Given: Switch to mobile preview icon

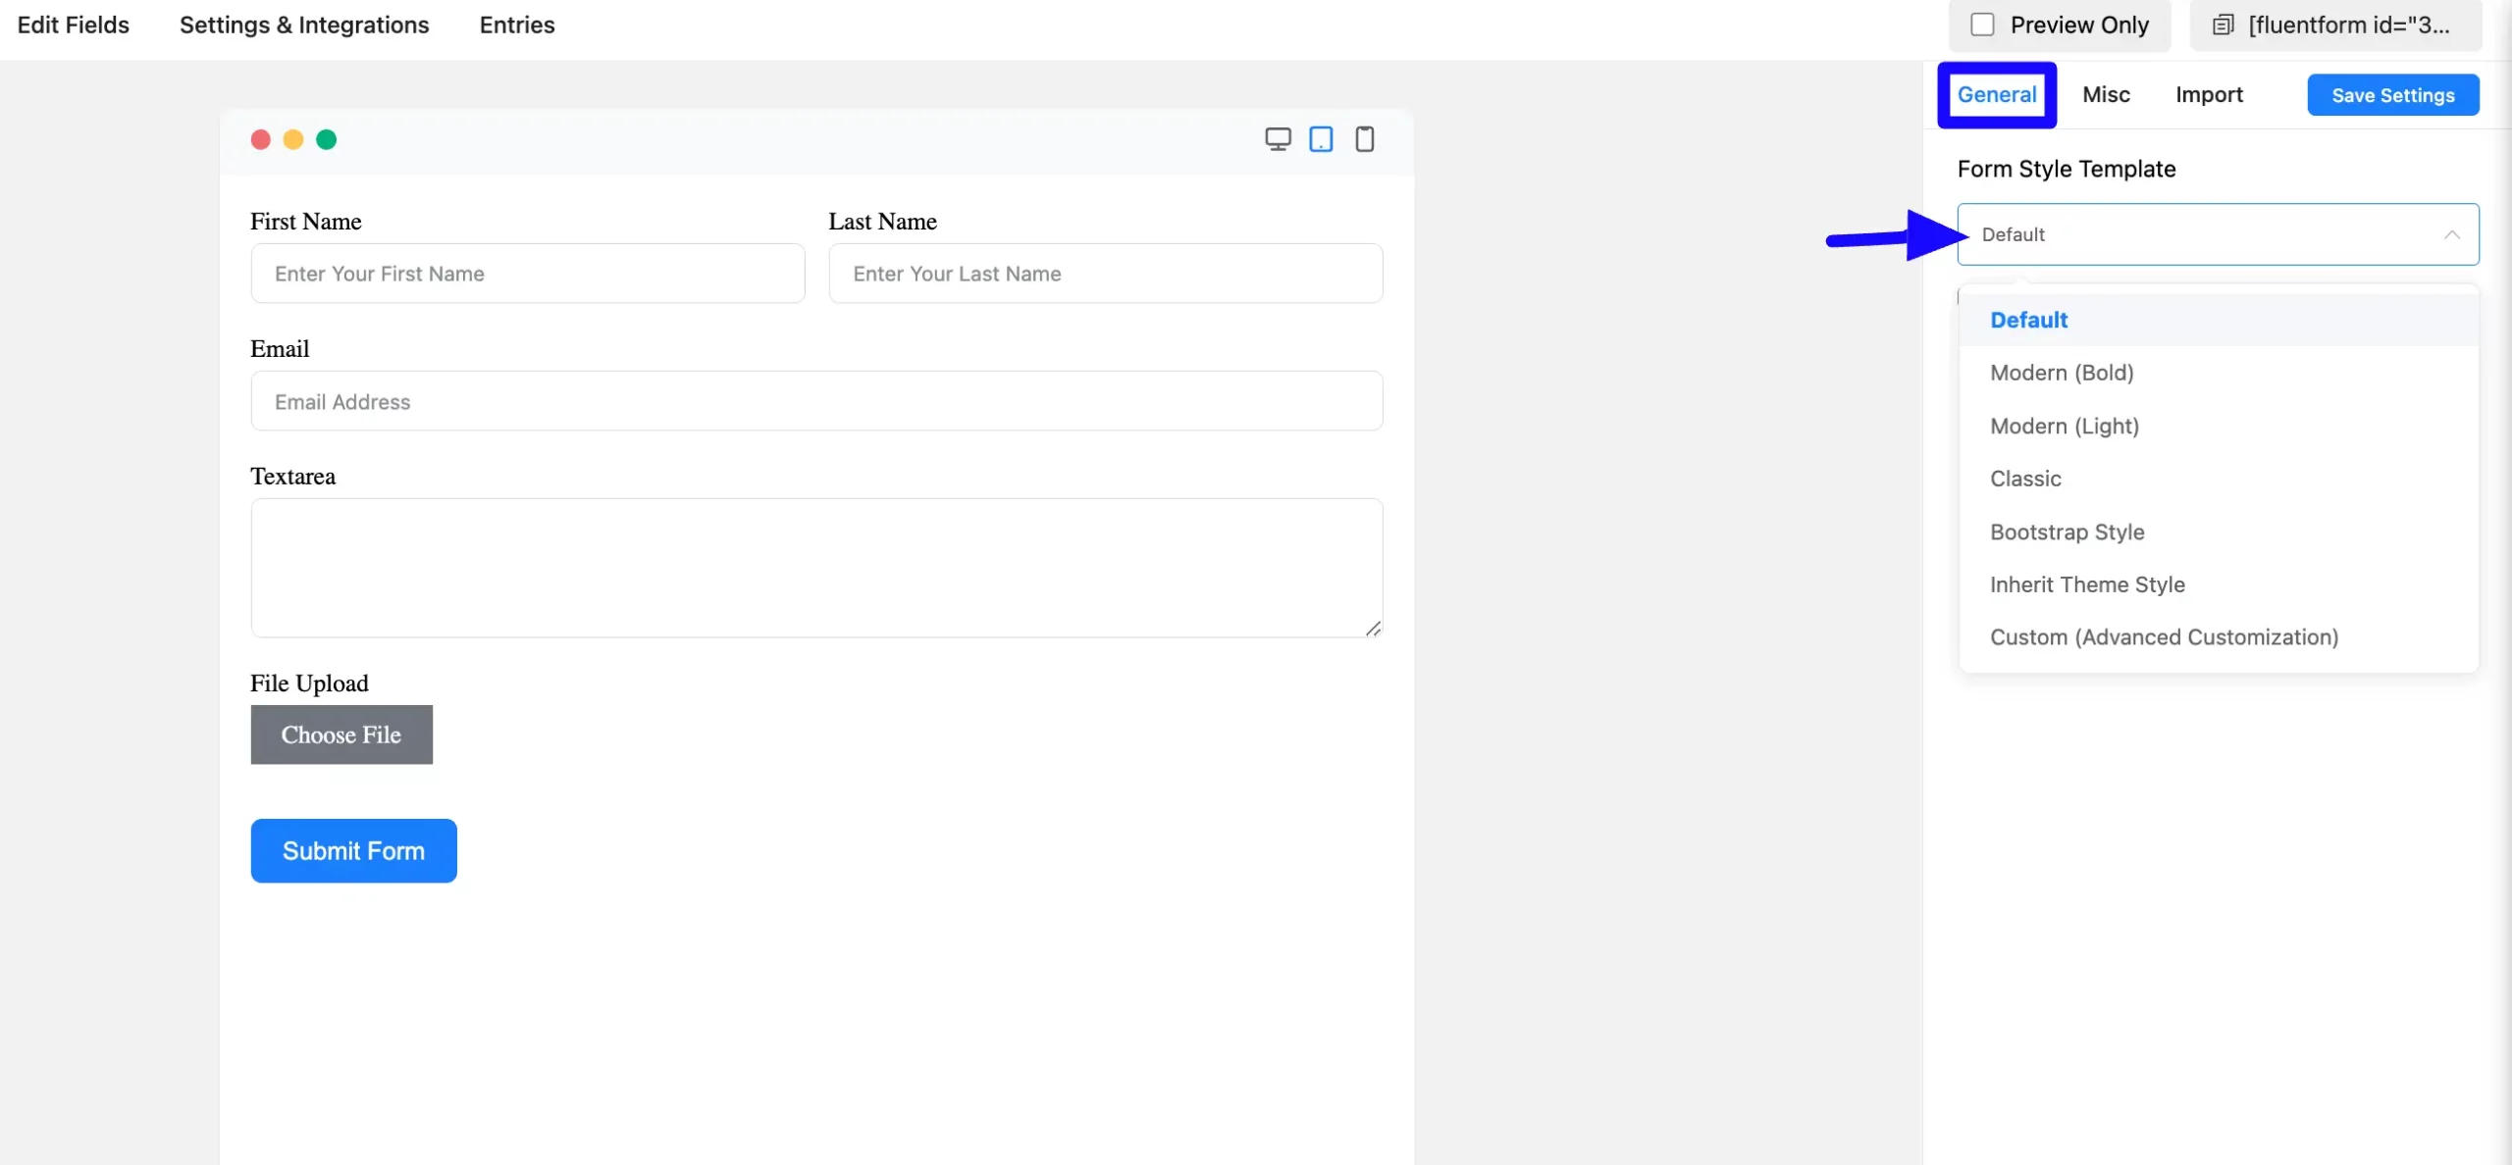Looking at the screenshot, I should (1364, 139).
